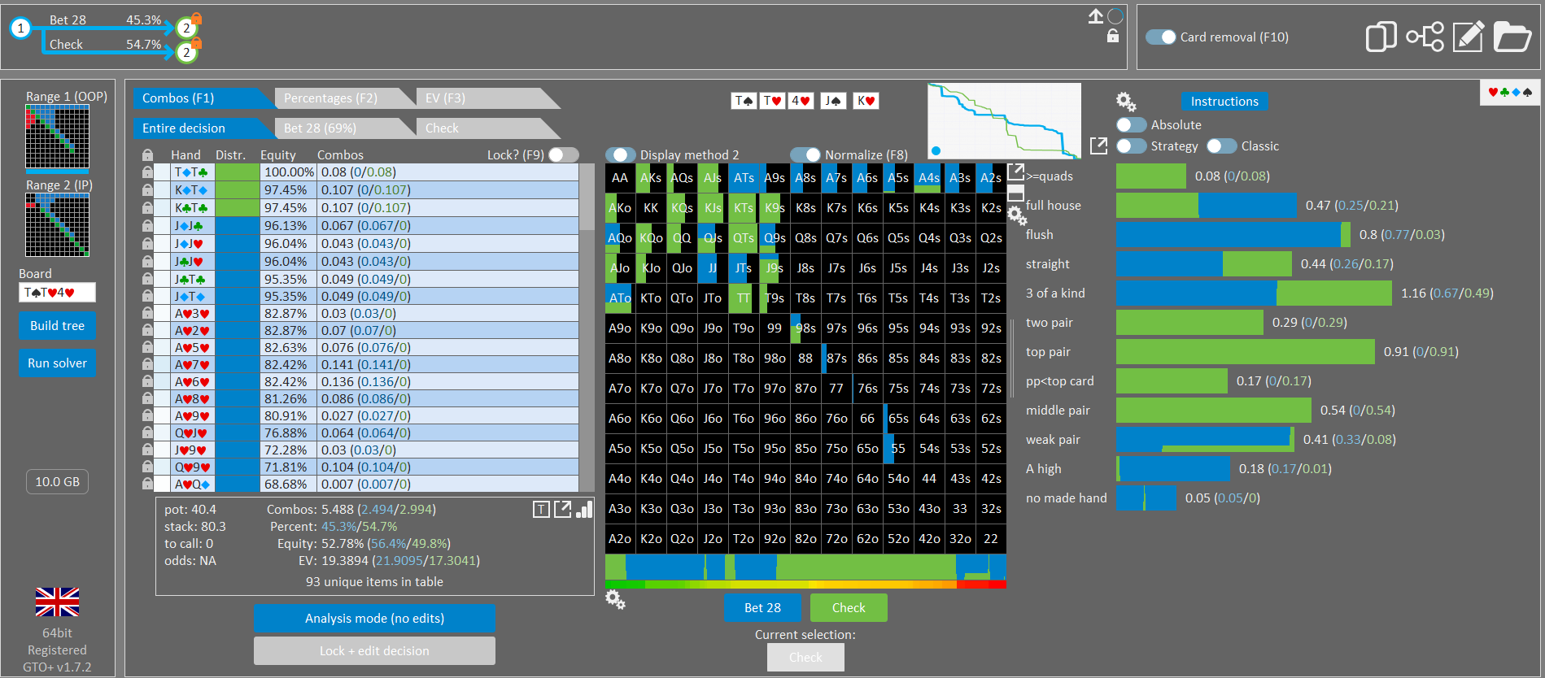Click the bar chart icon in stats panel
This screenshot has height=678, width=1545.
[584, 510]
